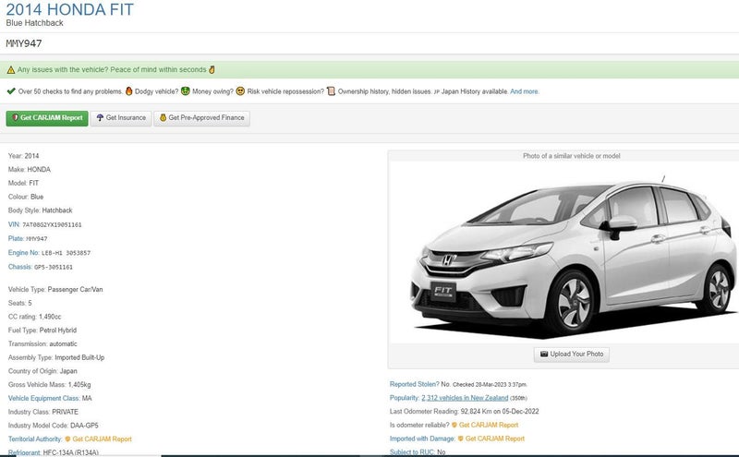Click the VIN label link

pos(14,224)
